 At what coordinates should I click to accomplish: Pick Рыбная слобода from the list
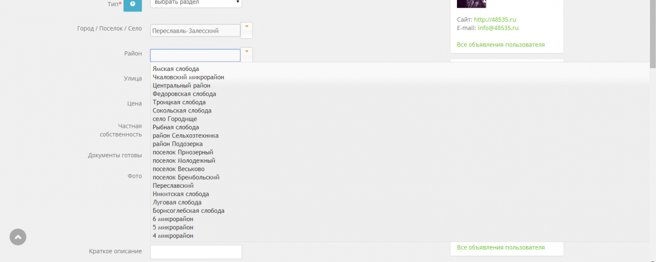pos(176,127)
